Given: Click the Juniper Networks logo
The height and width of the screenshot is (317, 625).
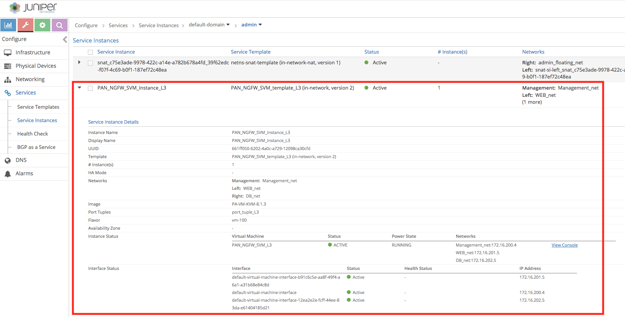Looking at the screenshot, I should click(33, 8).
